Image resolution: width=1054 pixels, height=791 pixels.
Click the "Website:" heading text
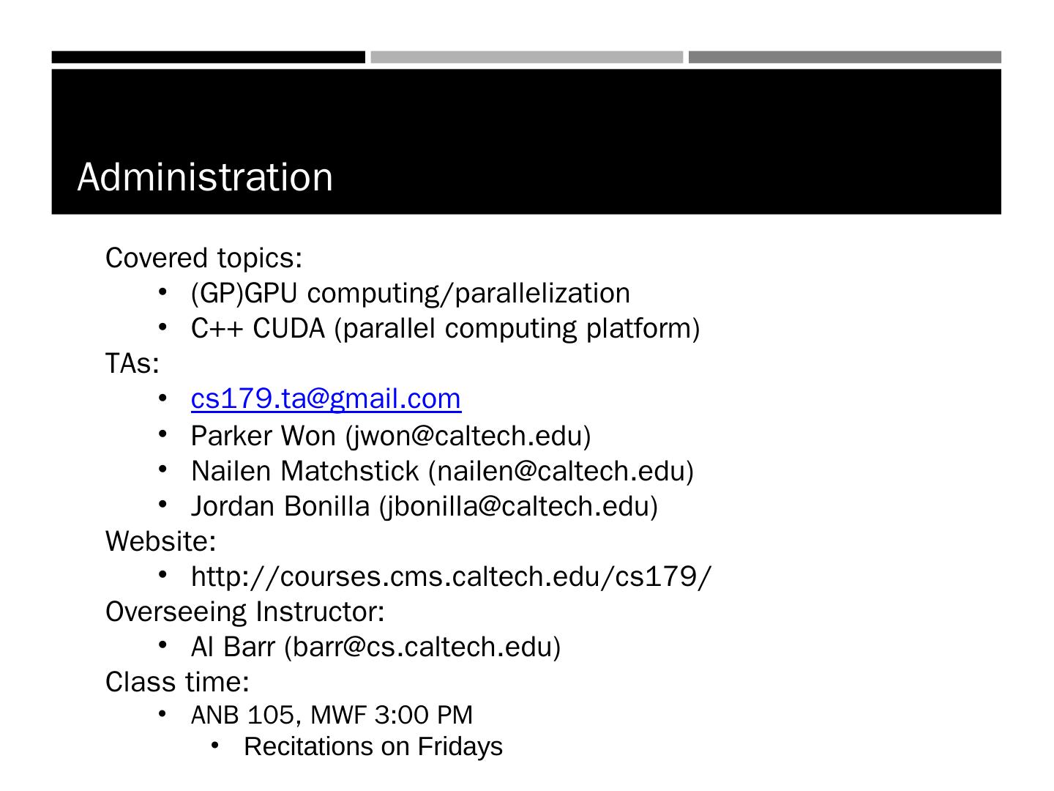pyautogui.click(x=160, y=541)
